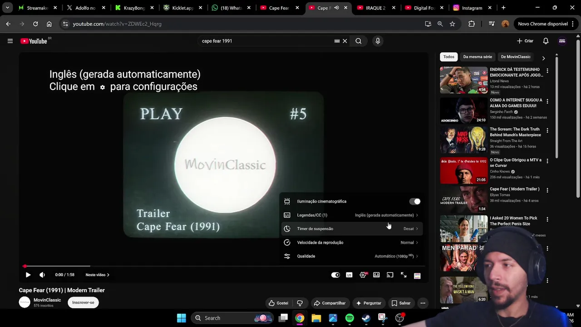
Task: Clear the search box with X
Action: tap(345, 41)
